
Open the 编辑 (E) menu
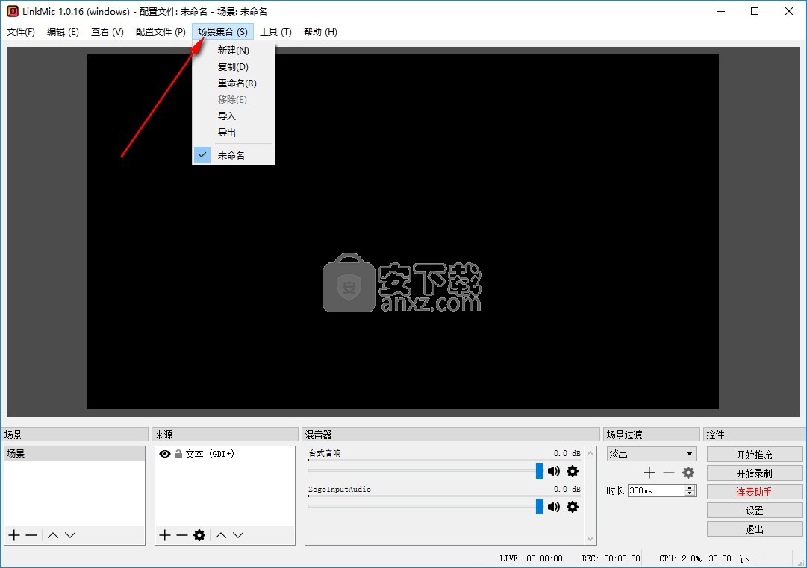point(63,32)
